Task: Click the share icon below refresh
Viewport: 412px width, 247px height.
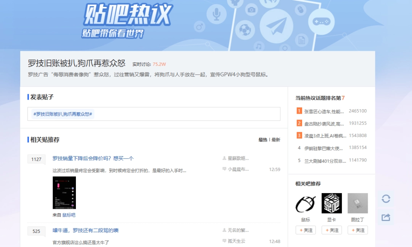Action: coord(386,217)
